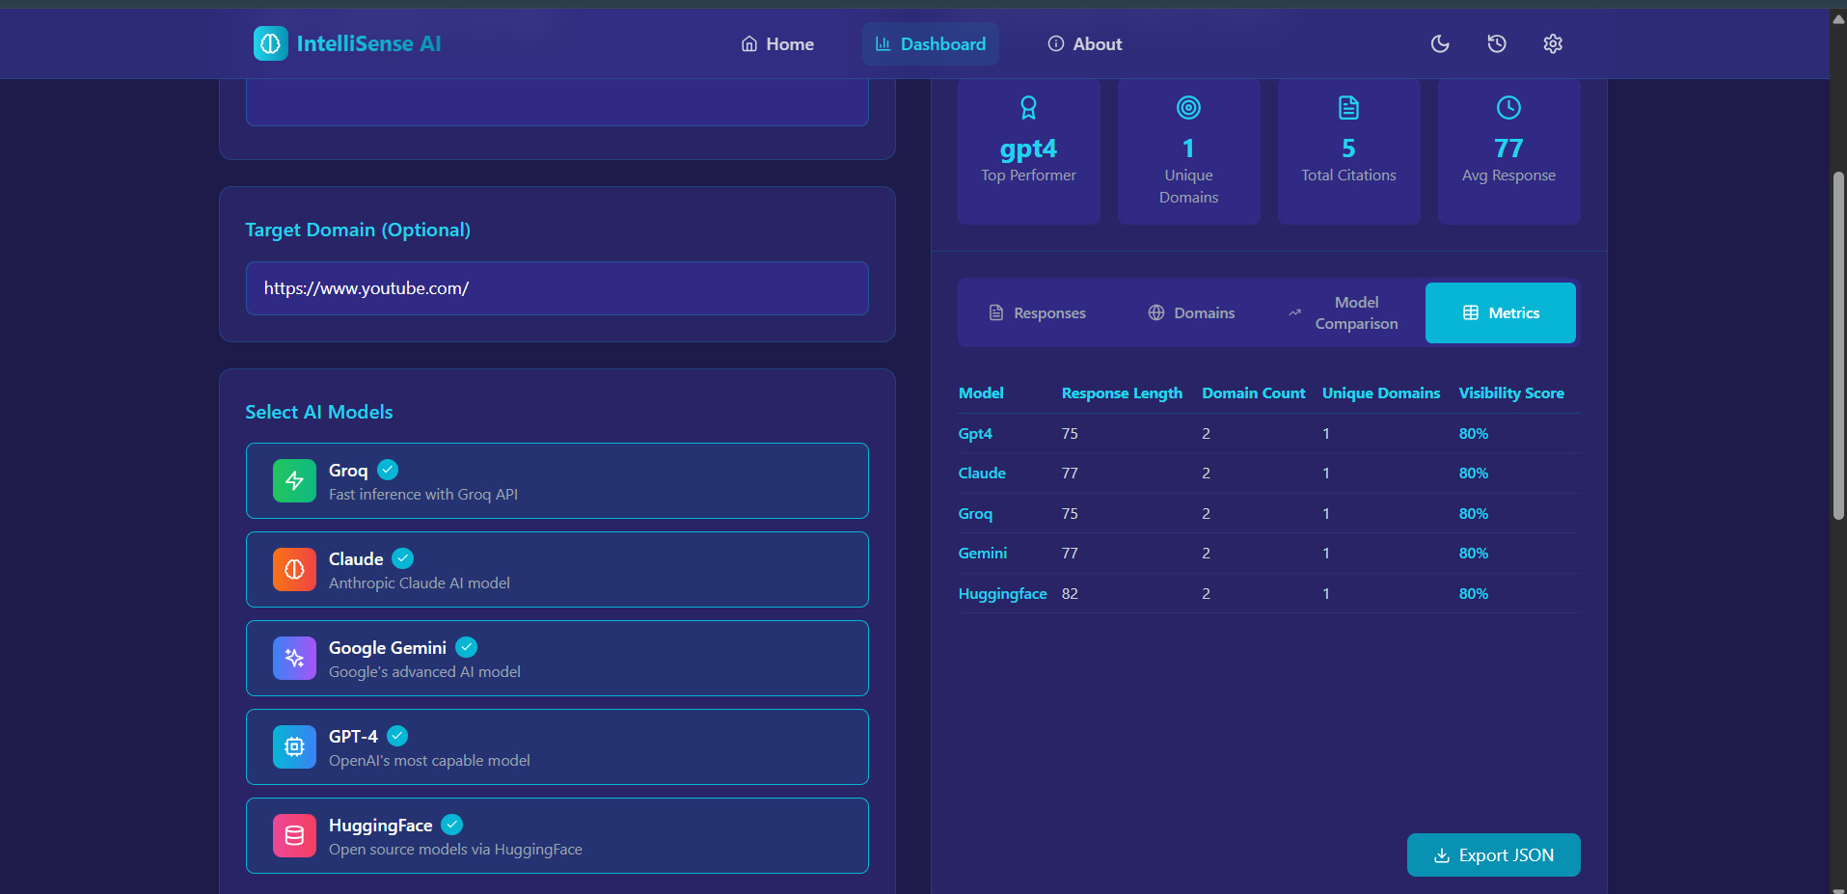The image size is (1847, 894).
Task: Export results with Export JSON button
Action: [x=1494, y=855]
